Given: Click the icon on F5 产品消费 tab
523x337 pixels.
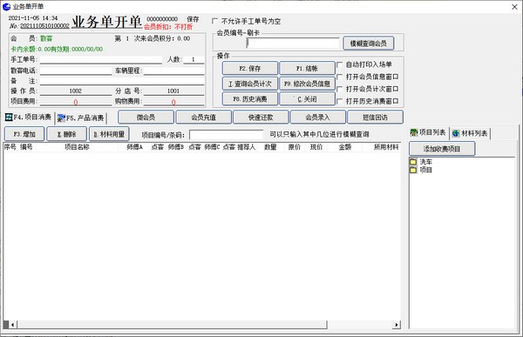Looking at the screenshot, I should coord(61,118).
